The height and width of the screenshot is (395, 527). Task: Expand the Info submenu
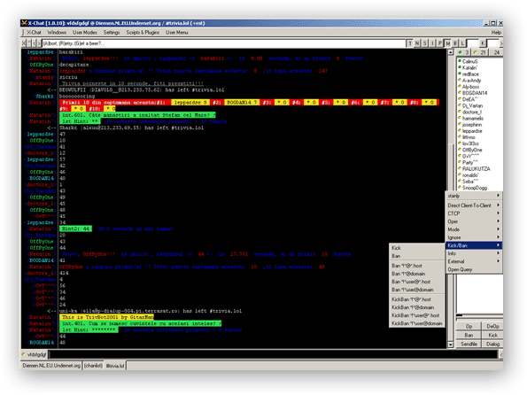point(474,253)
